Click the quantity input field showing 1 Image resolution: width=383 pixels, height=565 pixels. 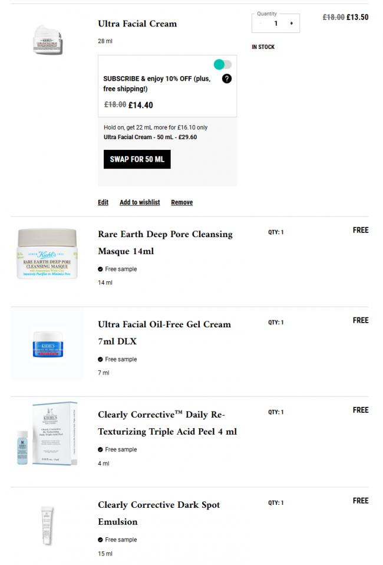(276, 24)
